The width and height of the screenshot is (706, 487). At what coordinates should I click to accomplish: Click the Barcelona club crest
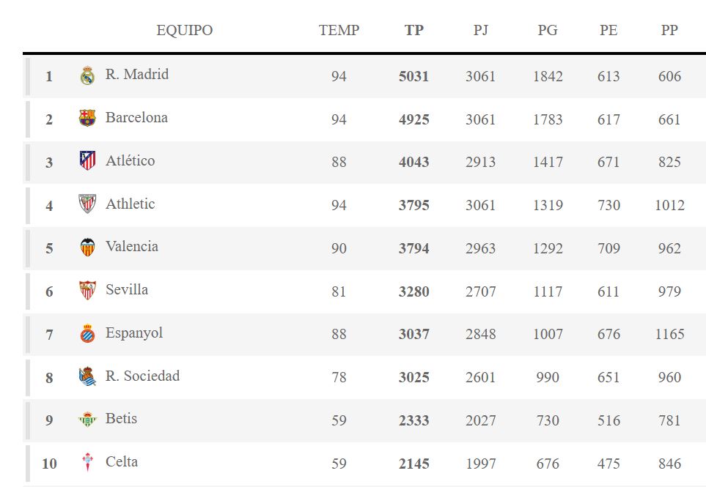(87, 118)
